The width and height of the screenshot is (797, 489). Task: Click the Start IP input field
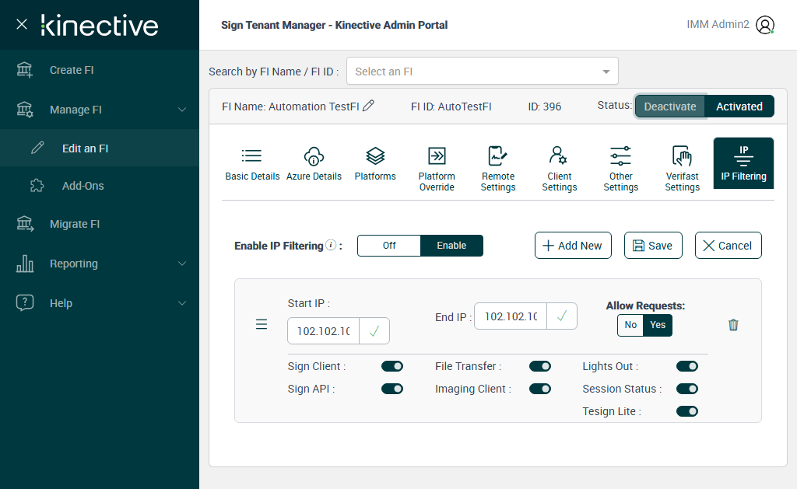tap(323, 331)
